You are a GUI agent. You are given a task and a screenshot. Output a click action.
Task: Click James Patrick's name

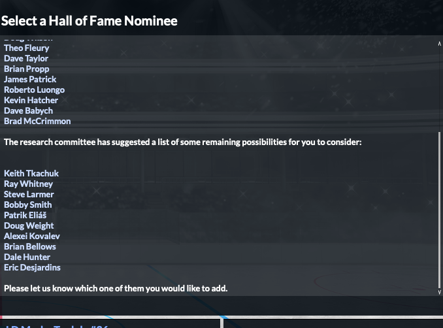[30, 79]
